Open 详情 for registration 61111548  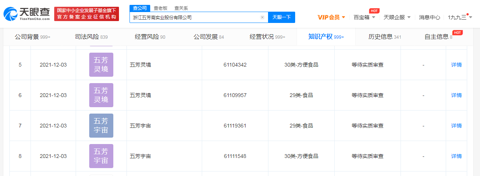[456, 156]
